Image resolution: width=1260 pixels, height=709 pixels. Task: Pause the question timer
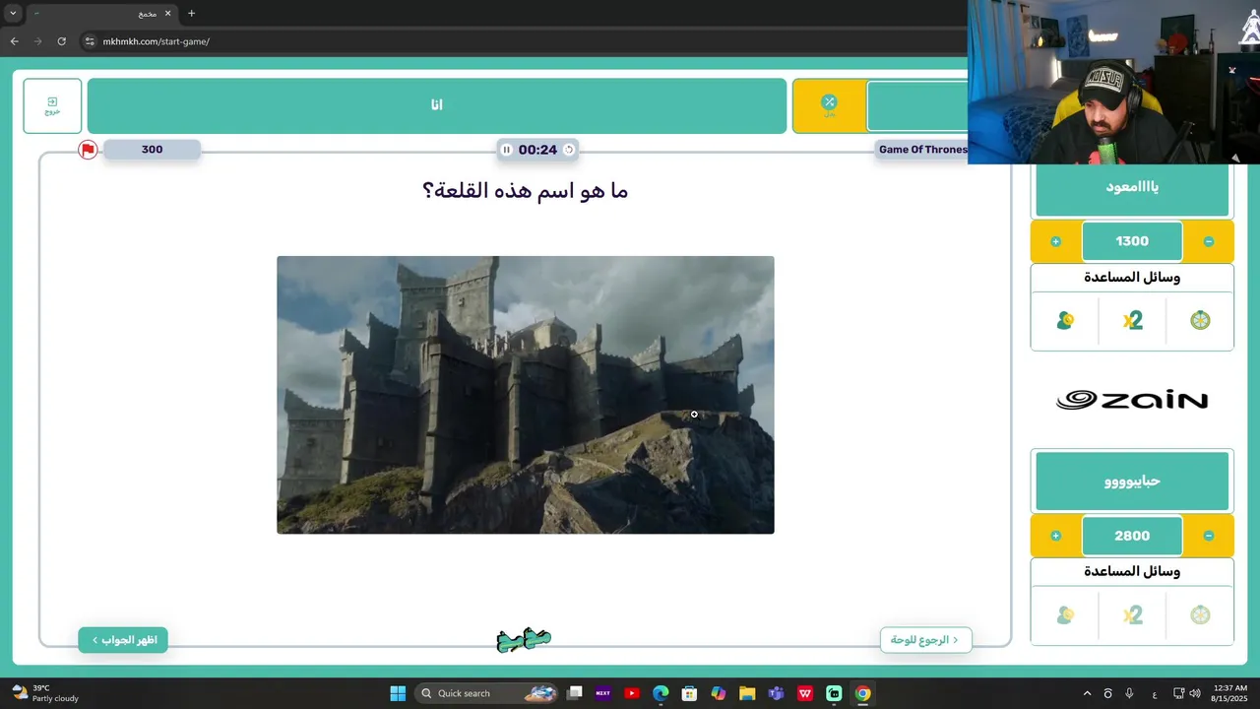(x=506, y=150)
